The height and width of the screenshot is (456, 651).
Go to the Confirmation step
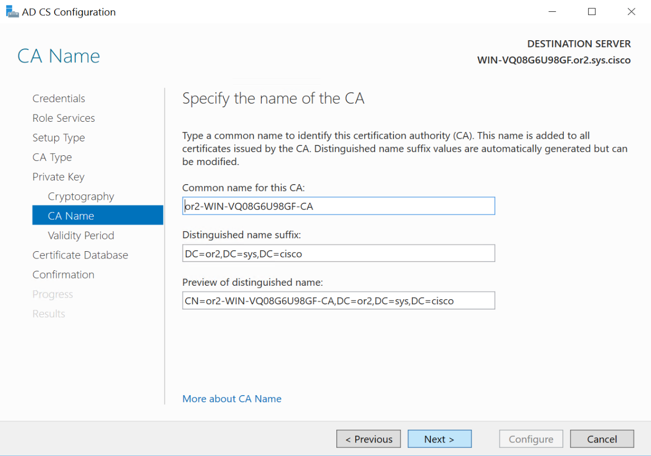(x=63, y=275)
